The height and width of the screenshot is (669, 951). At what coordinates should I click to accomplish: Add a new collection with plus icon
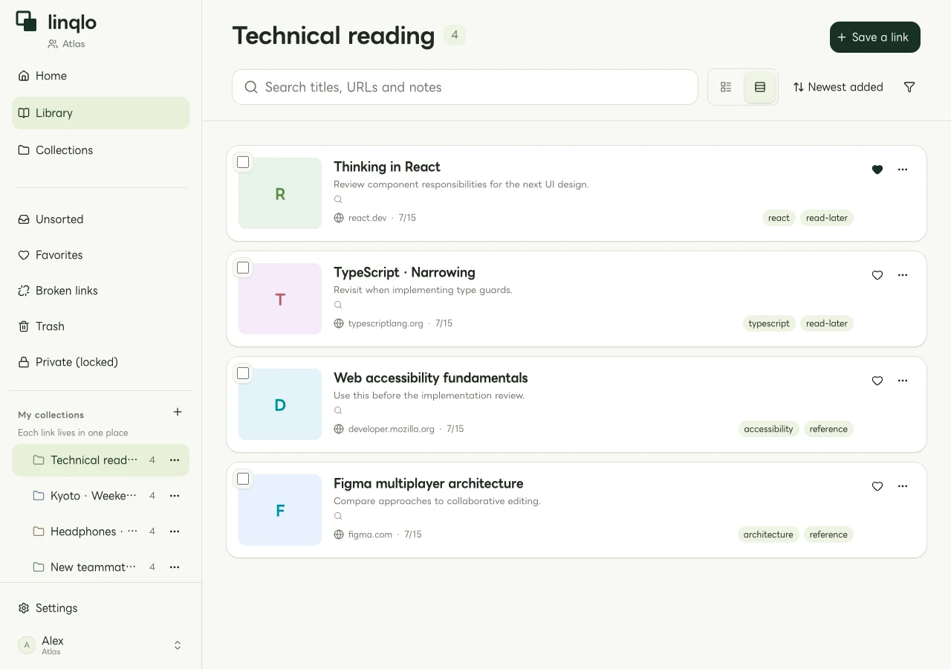[178, 412]
